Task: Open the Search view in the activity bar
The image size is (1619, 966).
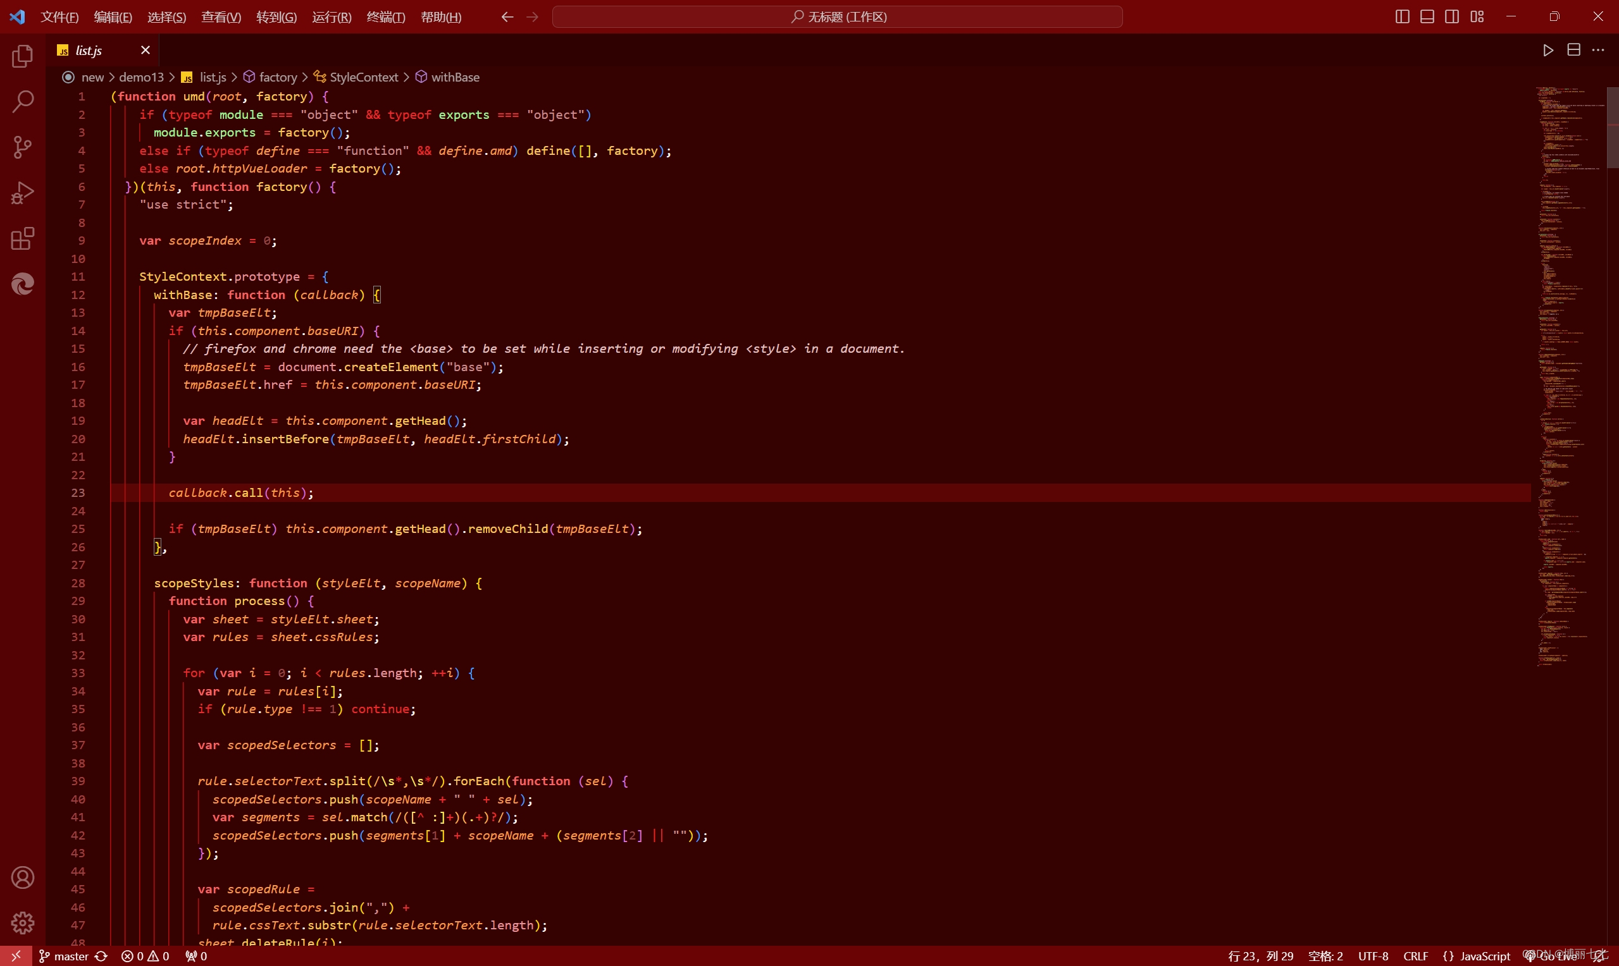Action: 23,102
